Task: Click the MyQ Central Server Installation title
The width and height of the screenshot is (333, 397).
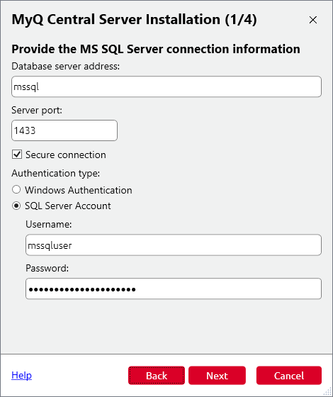Action: click(x=135, y=20)
